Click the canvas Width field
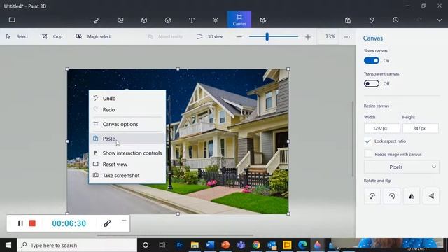This screenshot has height=252, width=448. tap(382, 128)
